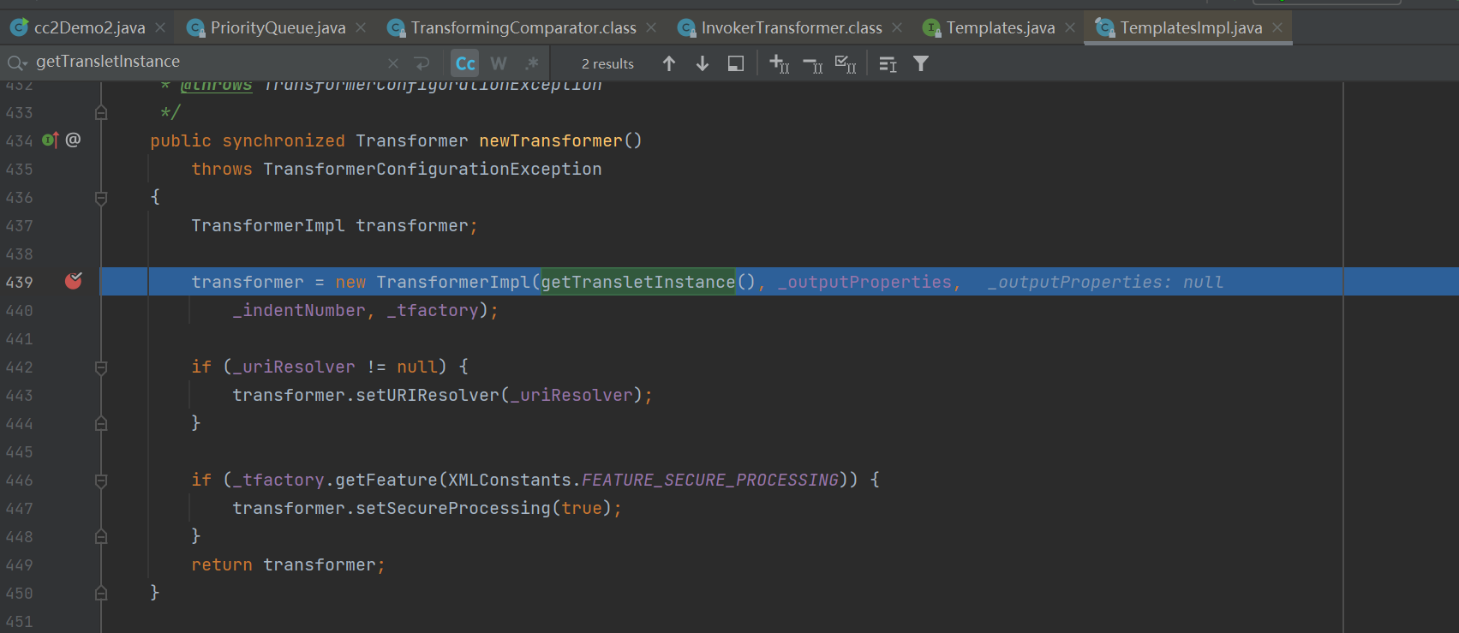1459x633 pixels.
Task: Go to previous search occurrence
Action: pyautogui.click(x=669, y=63)
